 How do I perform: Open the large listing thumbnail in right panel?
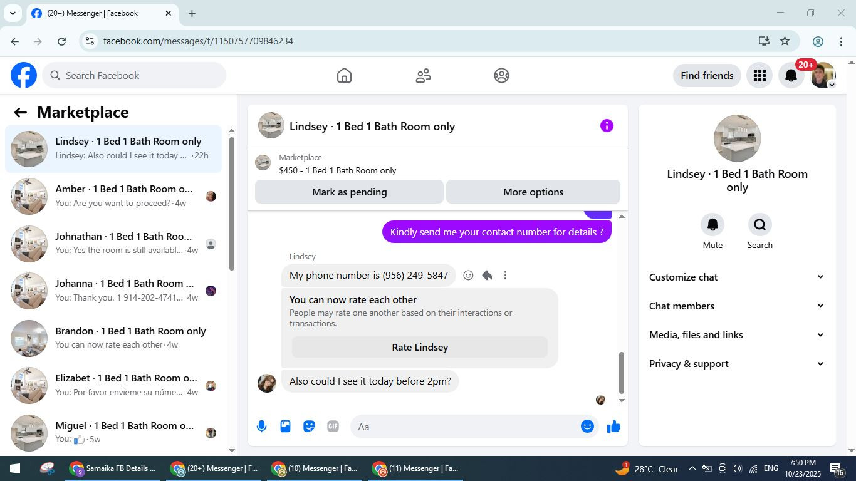click(x=737, y=138)
